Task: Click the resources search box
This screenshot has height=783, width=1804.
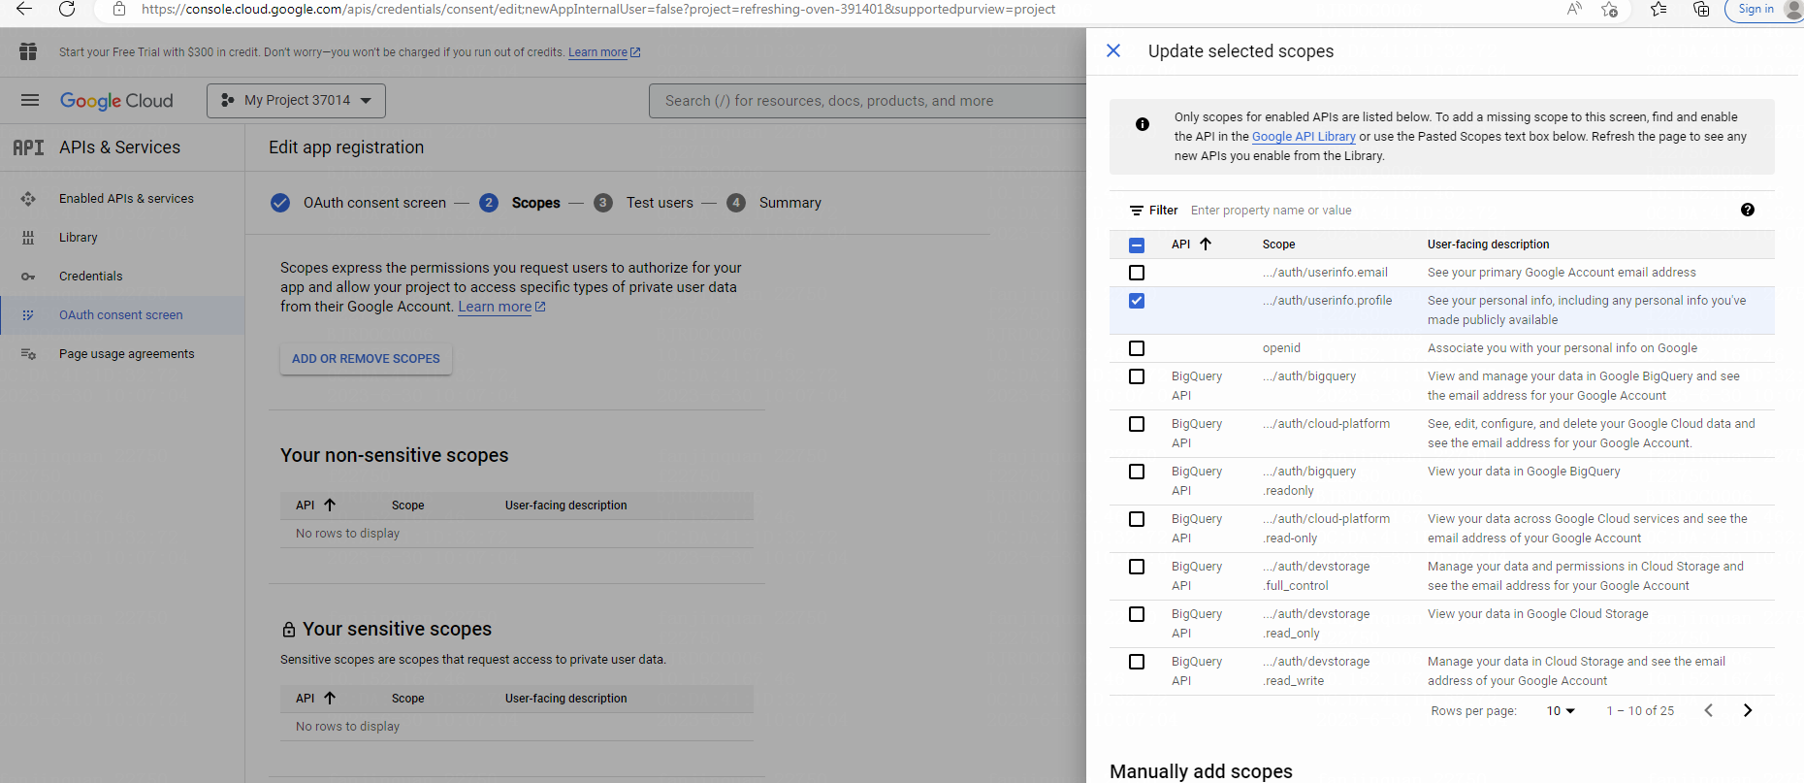Action: point(868,101)
